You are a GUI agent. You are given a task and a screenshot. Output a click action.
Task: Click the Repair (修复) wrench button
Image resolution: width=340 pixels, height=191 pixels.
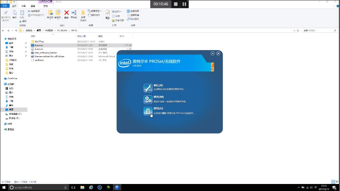[148, 88]
